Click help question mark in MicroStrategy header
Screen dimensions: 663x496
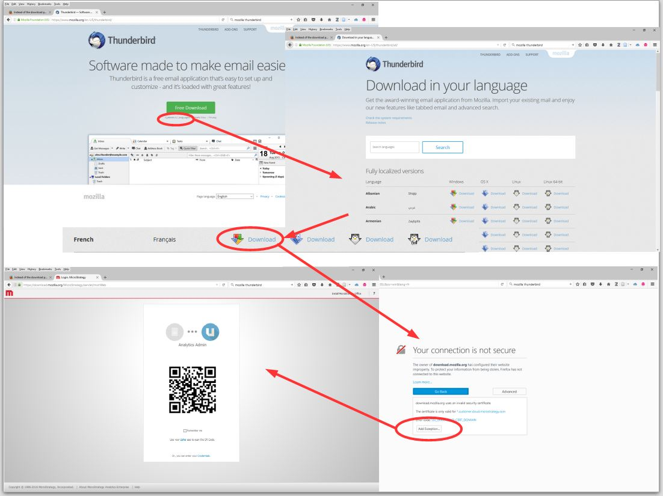pos(374,293)
